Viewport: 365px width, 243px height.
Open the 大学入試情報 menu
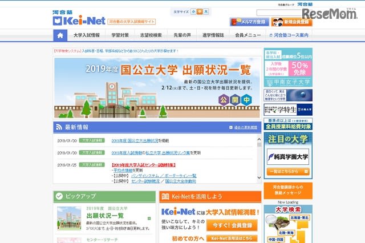click(x=86, y=35)
